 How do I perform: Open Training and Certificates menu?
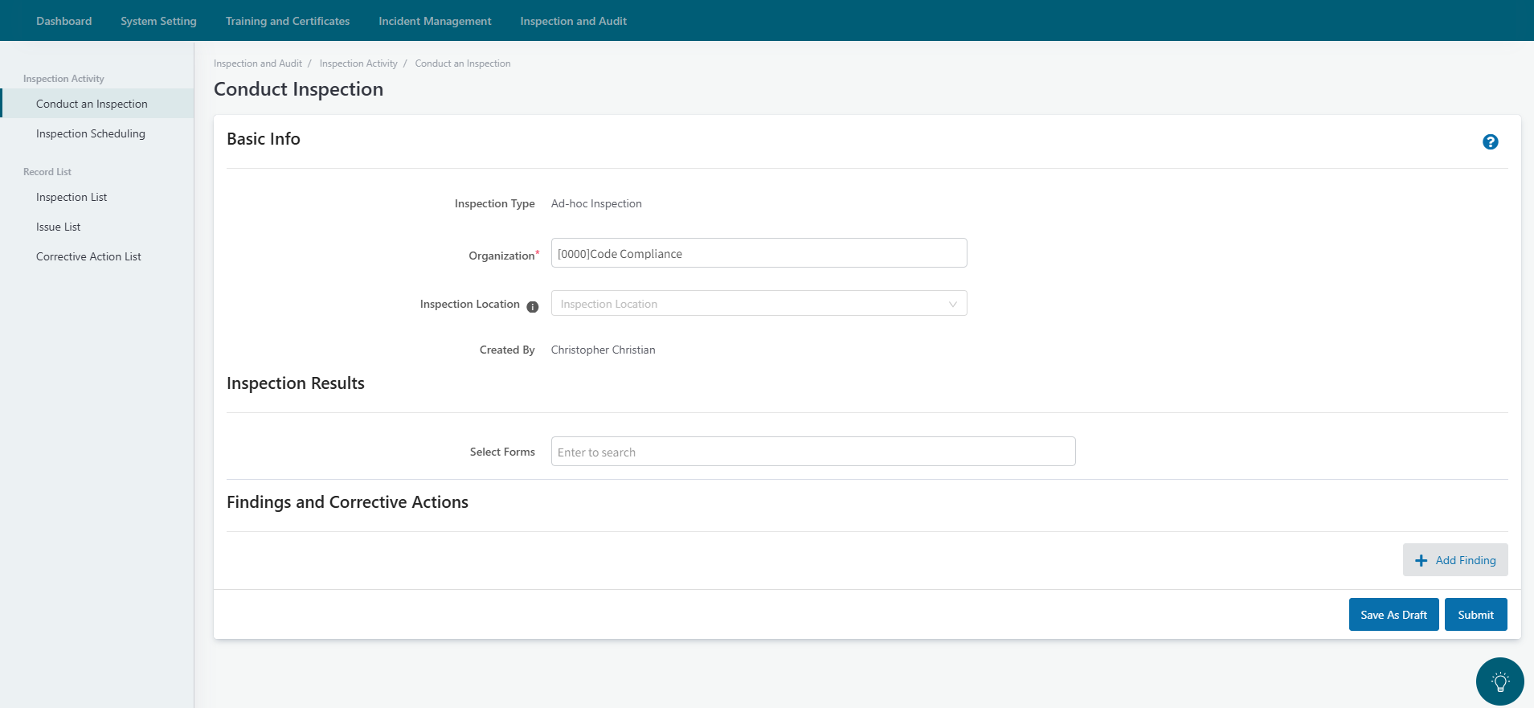coord(287,21)
